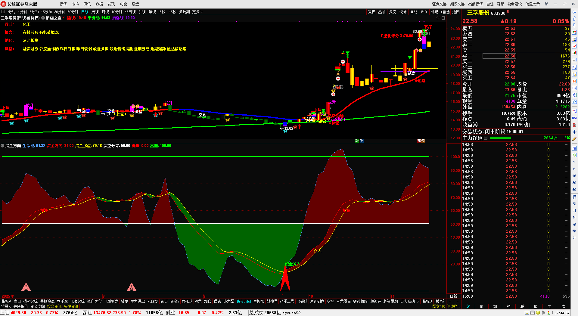Image resolution: width=578 pixels, height=316 pixels.
Task: Click the RSI indicator icon in right sidebar
Action: [x=574, y=118]
